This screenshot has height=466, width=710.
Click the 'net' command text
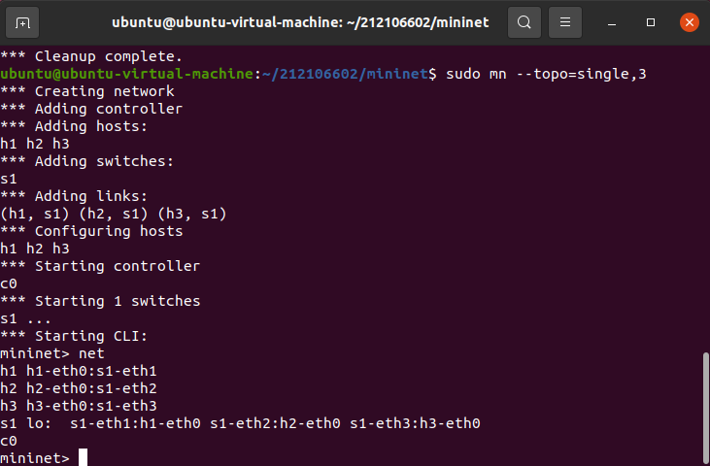[x=91, y=353]
